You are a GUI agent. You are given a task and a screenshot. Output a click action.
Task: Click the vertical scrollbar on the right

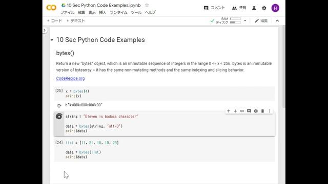tap(283, 67)
